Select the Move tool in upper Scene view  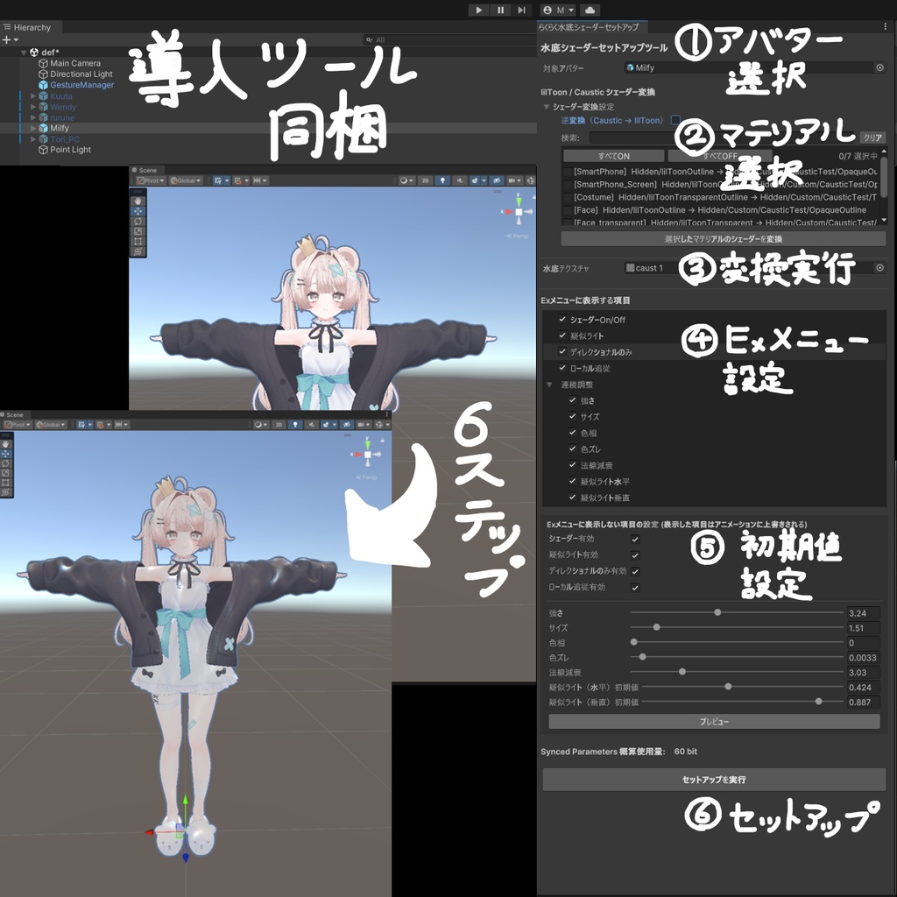point(138,211)
